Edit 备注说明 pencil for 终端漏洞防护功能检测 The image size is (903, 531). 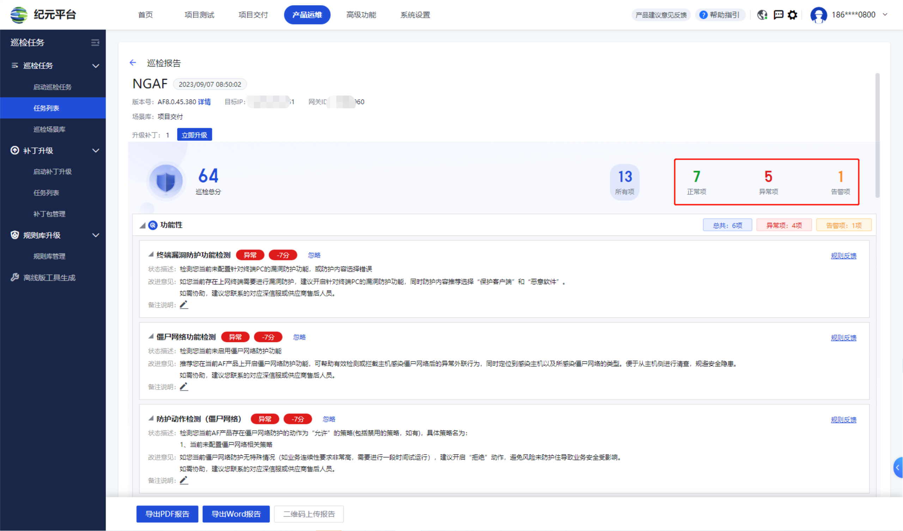coord(184,305)
